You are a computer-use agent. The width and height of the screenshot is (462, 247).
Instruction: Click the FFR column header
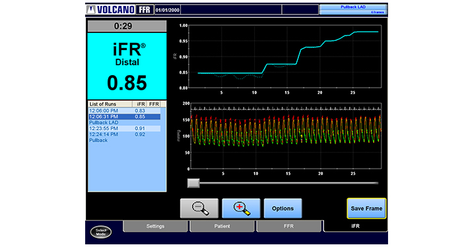pos(154,104)
